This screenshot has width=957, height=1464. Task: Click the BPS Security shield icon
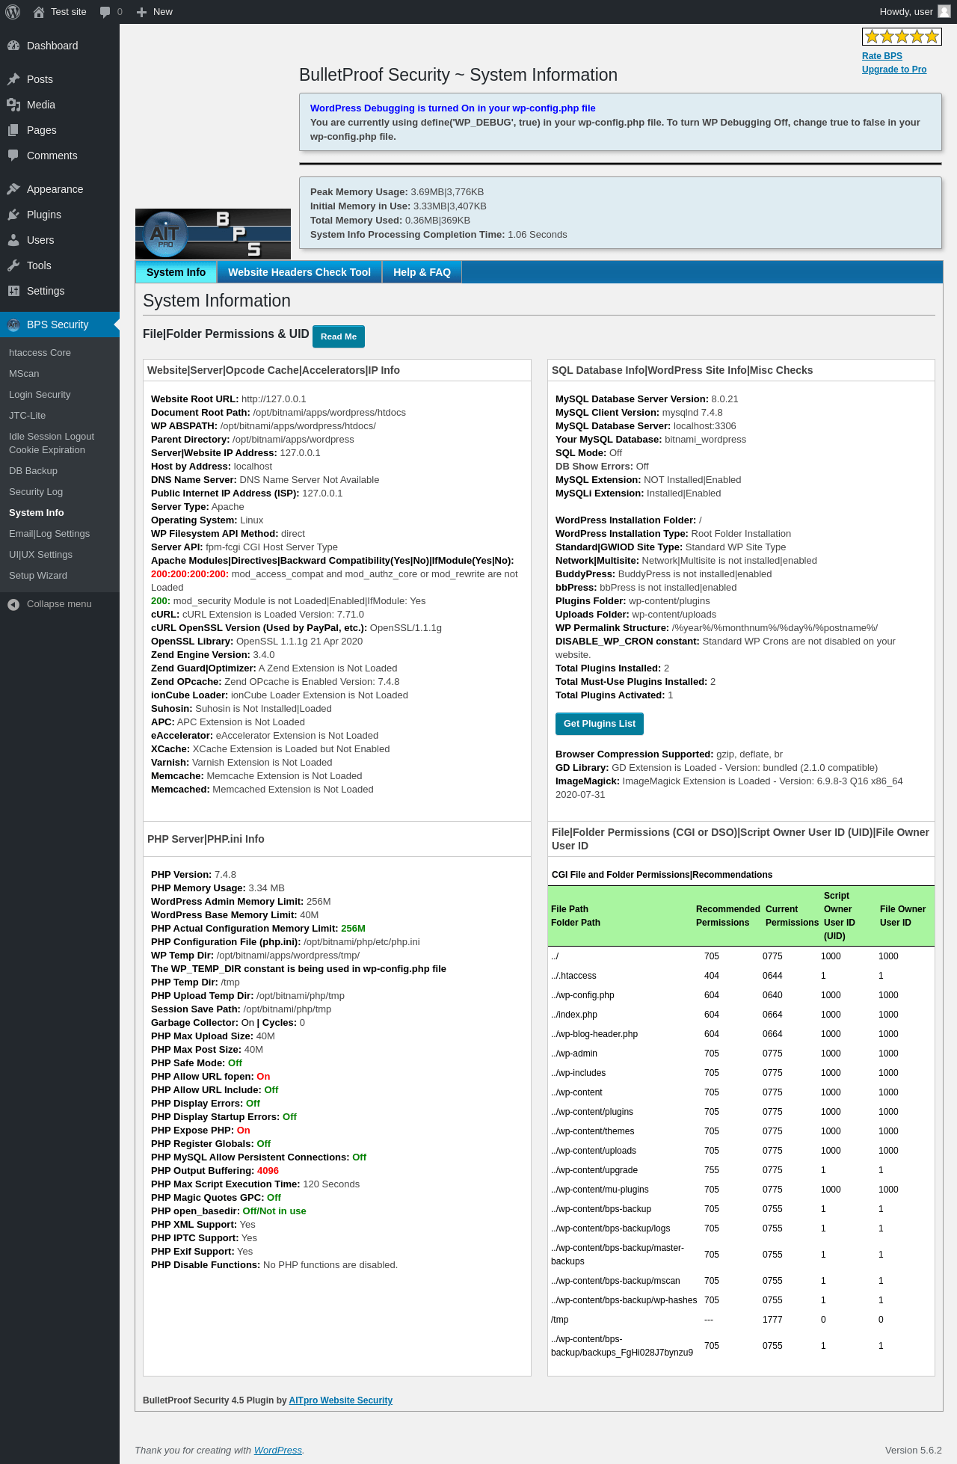(x=13, y=325)
